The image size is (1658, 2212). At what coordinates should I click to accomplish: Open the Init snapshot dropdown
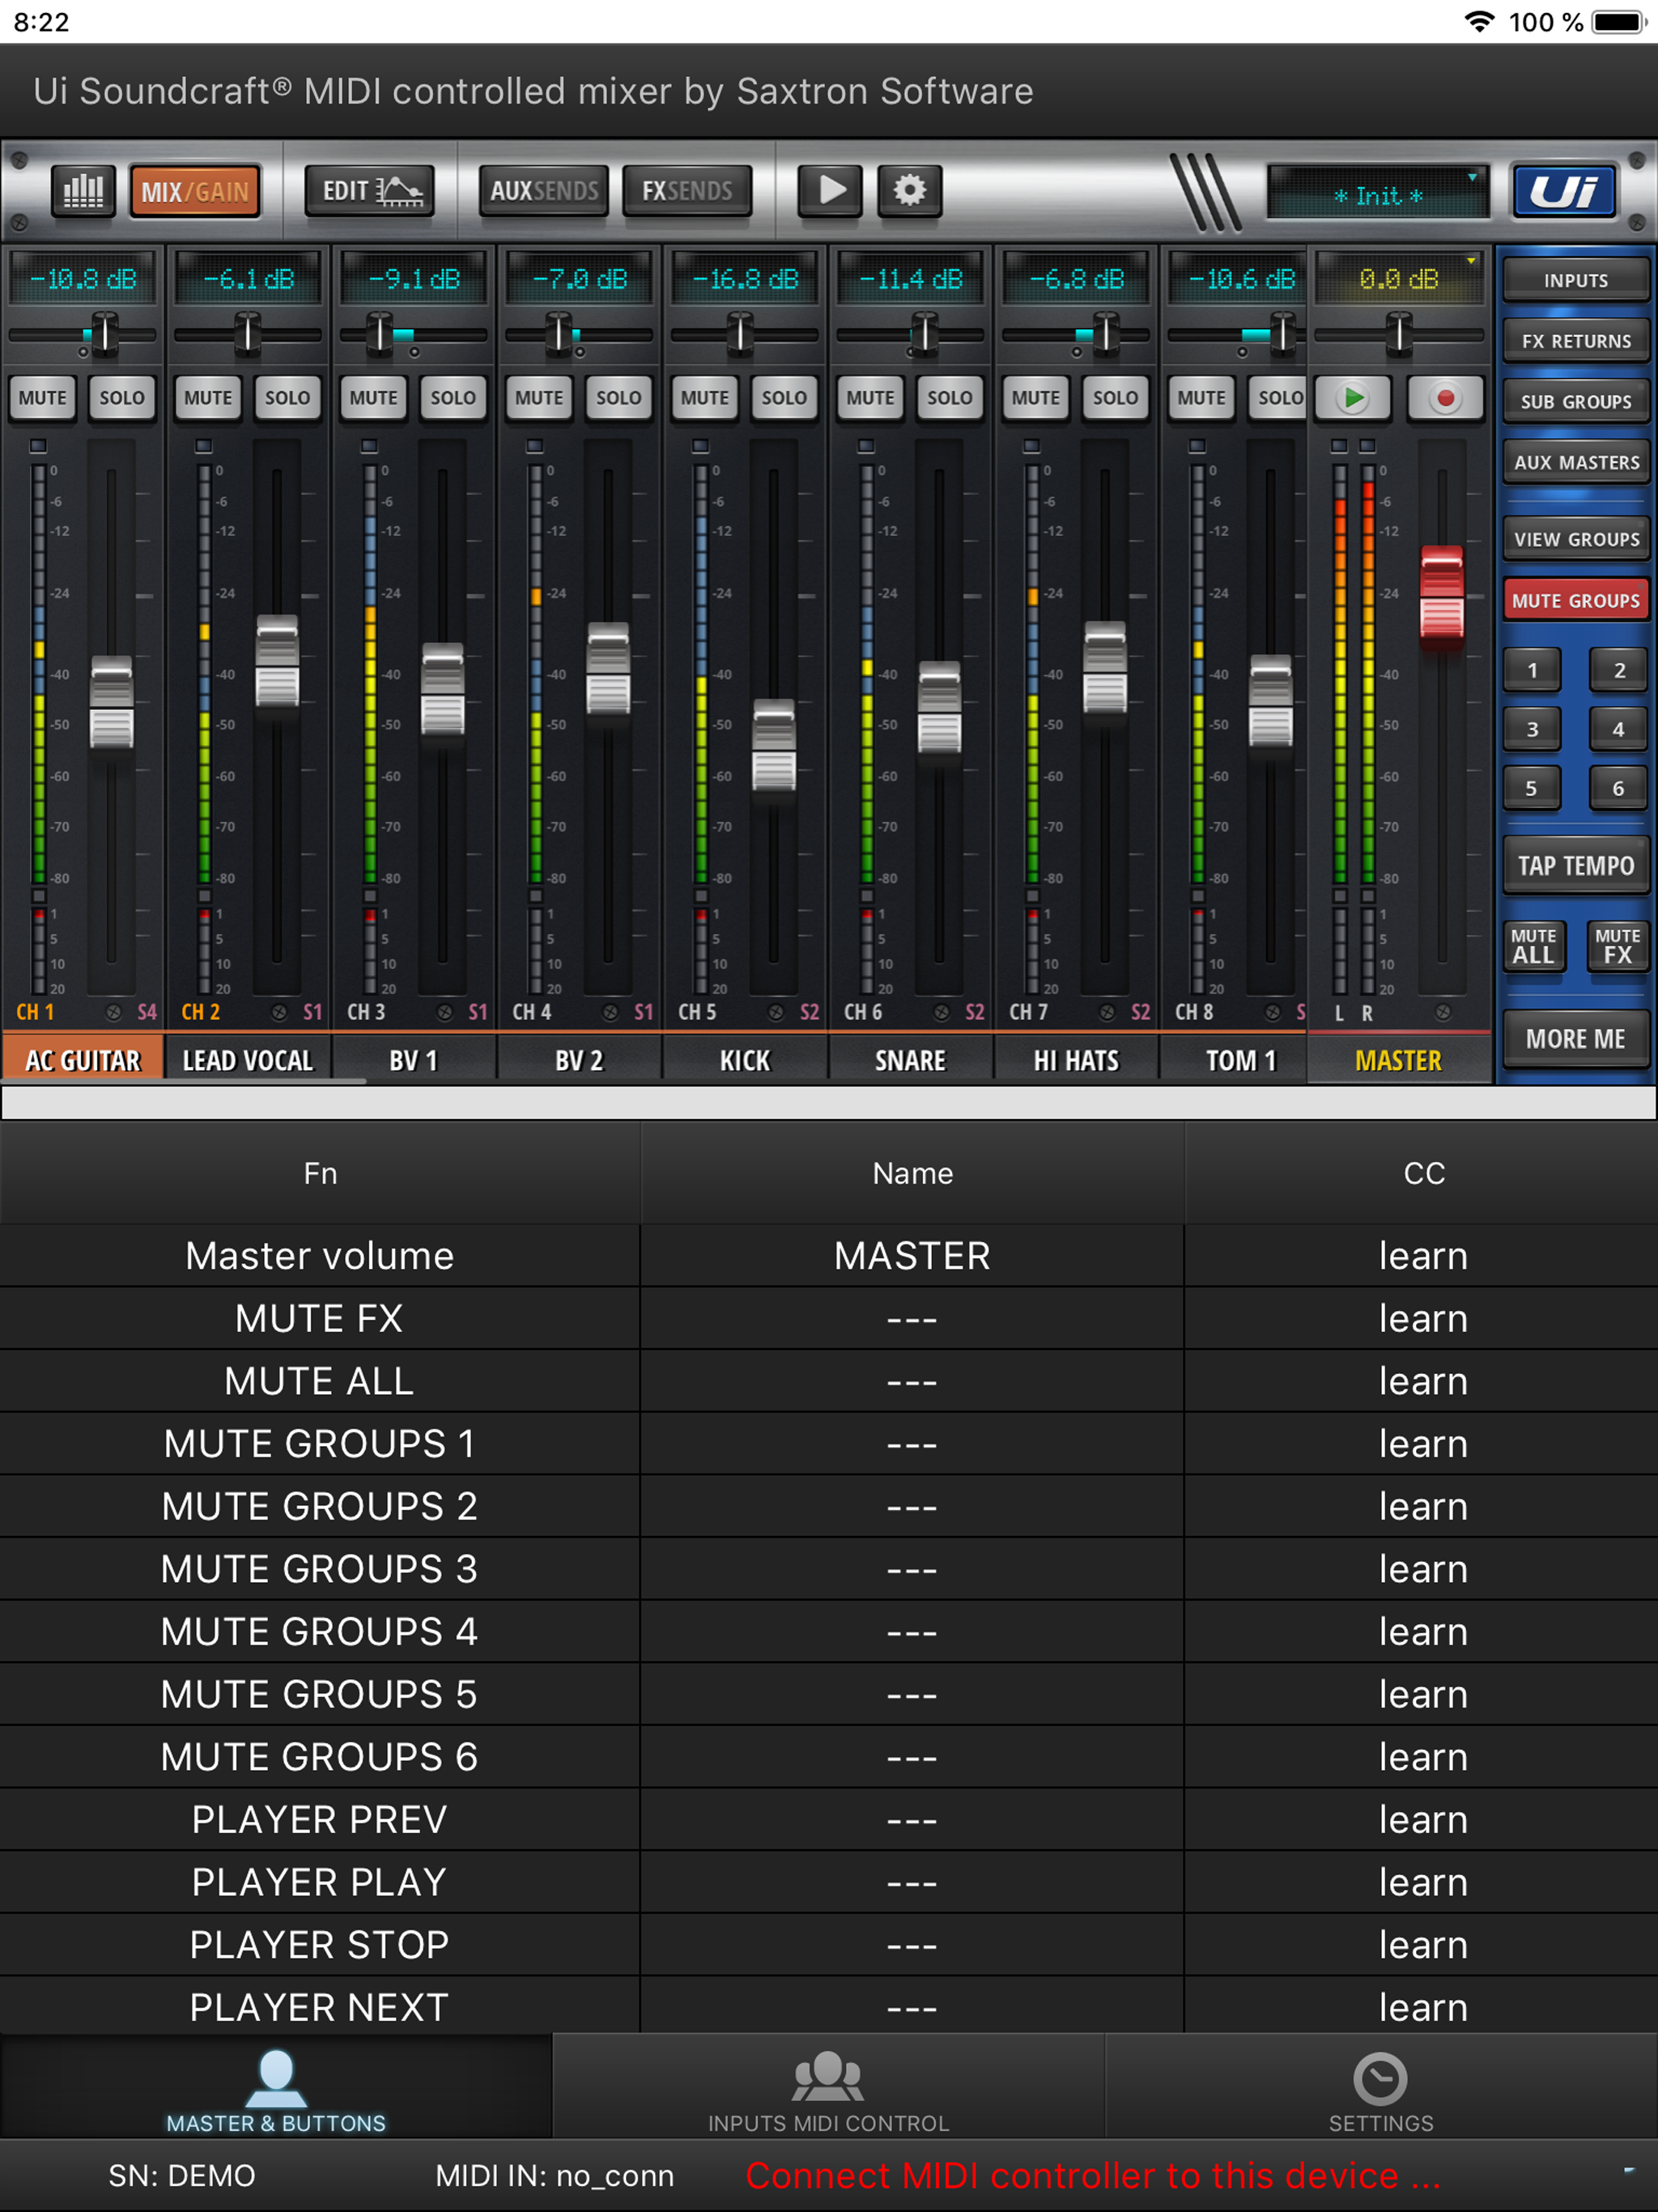[1378, 194]
